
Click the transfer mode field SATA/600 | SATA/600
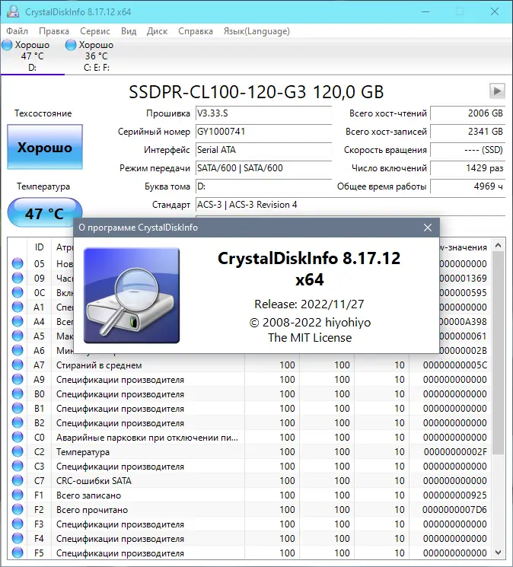coord(263,168)
